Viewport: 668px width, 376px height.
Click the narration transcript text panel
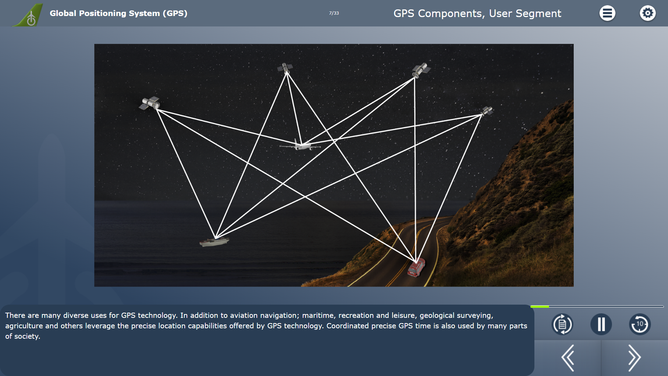pyautogui.click(x=267, y=340)
